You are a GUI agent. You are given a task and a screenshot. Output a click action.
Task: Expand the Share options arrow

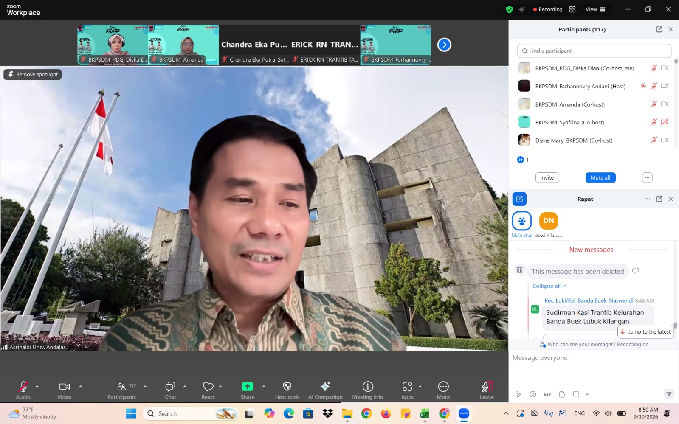tap(264, 386)
